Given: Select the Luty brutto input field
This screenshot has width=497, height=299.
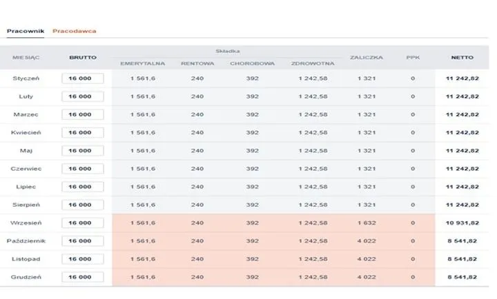Looking at the screenshot, I should [83, 96].
